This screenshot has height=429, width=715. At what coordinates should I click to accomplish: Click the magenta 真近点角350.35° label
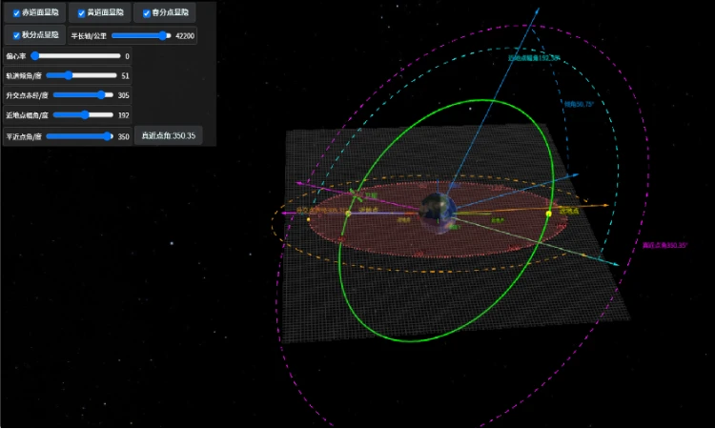click(x=664, y=245)
